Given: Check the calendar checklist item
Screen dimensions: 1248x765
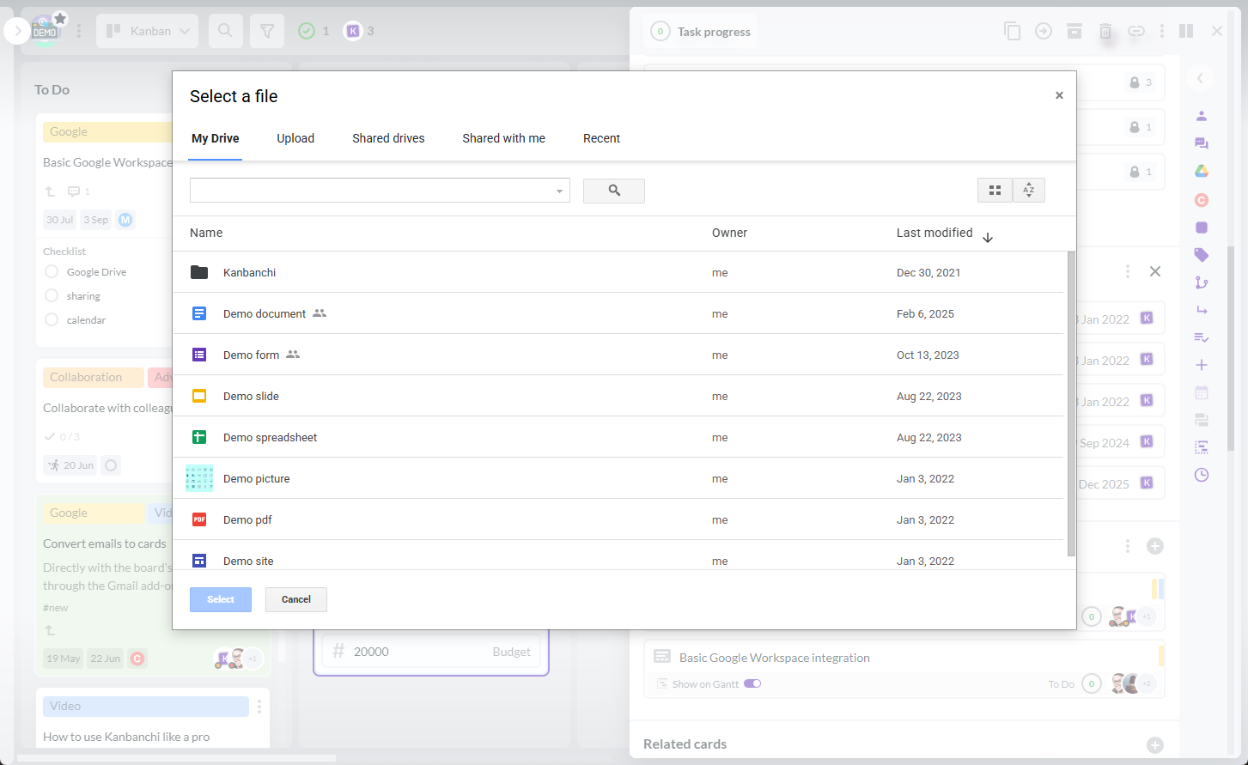Looking at the screenshot, I should (52, 319).
